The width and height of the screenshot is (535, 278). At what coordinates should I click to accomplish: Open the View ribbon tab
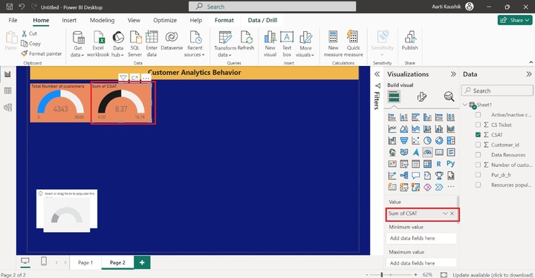[x=134, y=20]
